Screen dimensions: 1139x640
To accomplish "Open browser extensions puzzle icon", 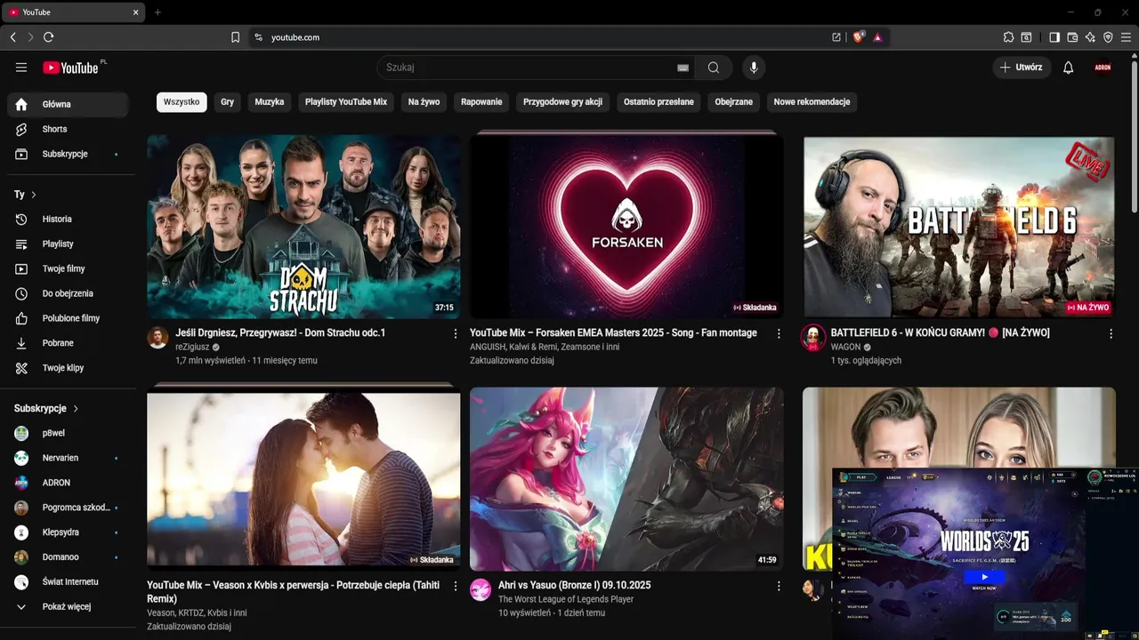I will click(1008, 37).
